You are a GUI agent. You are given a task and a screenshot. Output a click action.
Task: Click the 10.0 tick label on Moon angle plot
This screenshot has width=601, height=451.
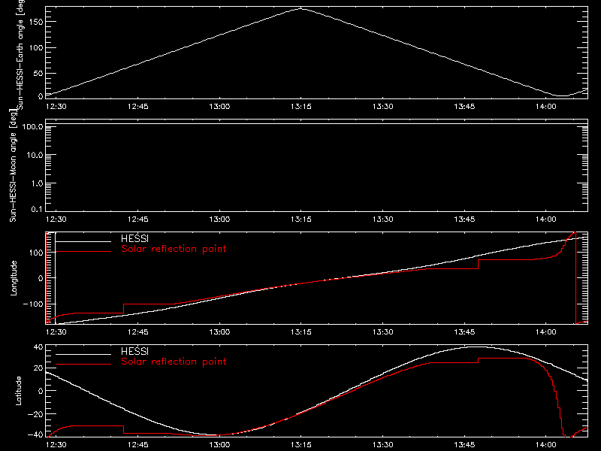coord(35,156)
